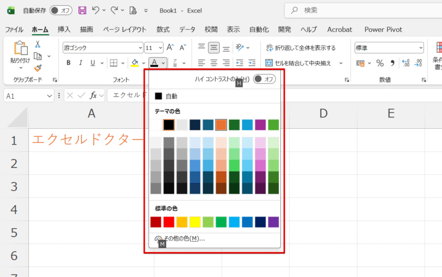Open the 挿入 ribbon tab

pos(64,29)
